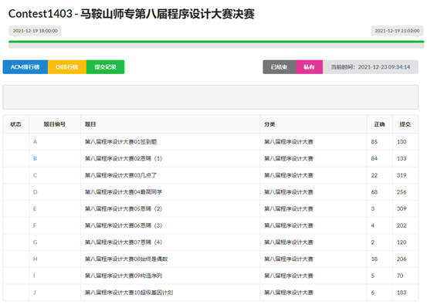The height and width of the screenshot is (308, 427).
Task: Click the end time label 2021-12-19 21:02:00
Action: (x=397, y=31)
